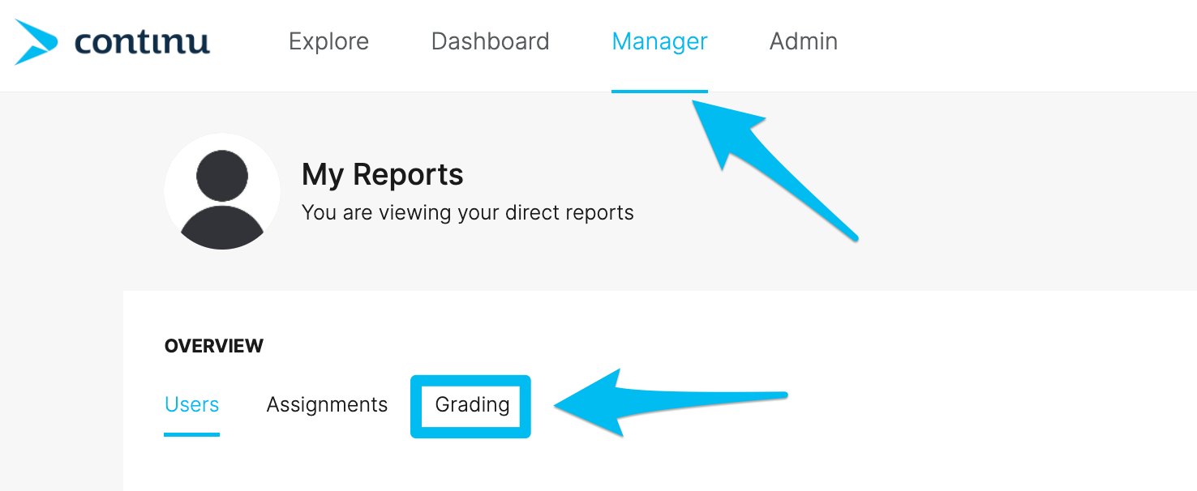
Task: Click the blue arrow pointing at Grading
Action: [670, 403]
